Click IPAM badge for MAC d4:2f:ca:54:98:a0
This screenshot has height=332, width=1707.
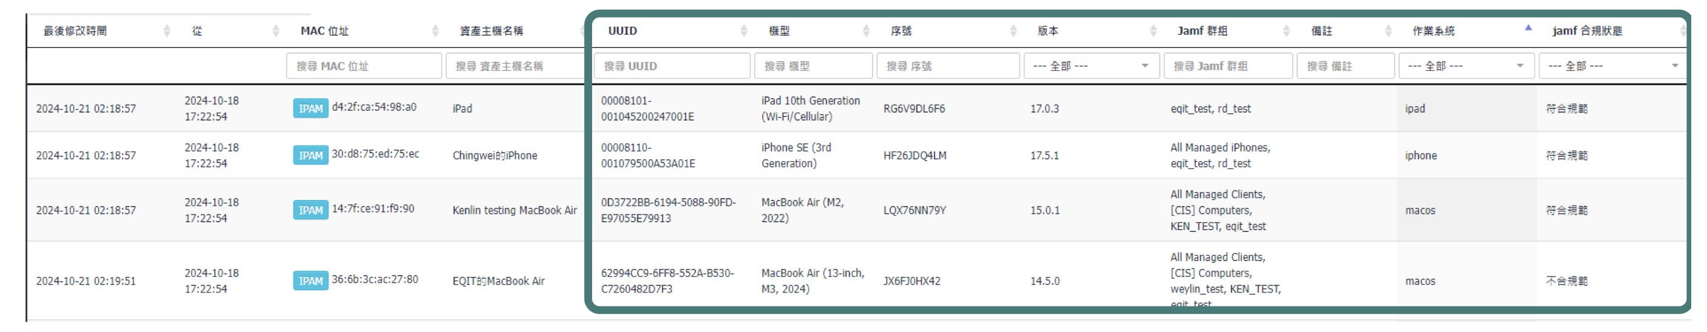[x=310, y=108]
